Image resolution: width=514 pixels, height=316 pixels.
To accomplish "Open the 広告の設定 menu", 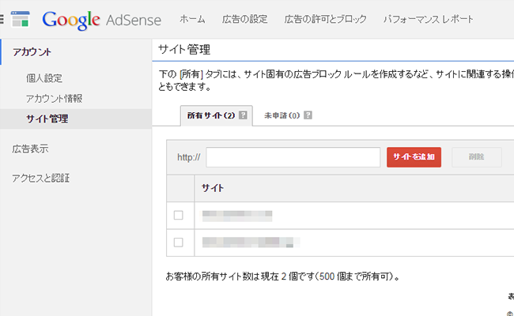I will 245,19.
